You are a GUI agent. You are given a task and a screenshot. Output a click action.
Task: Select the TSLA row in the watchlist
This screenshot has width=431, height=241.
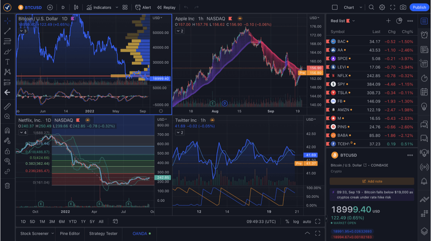coord(372,93)
